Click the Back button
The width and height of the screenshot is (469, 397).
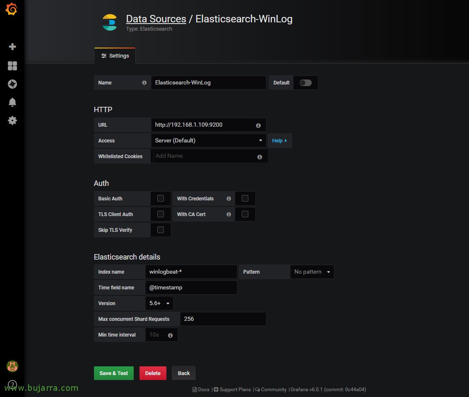pyautogui.click(x=184, y=373)
